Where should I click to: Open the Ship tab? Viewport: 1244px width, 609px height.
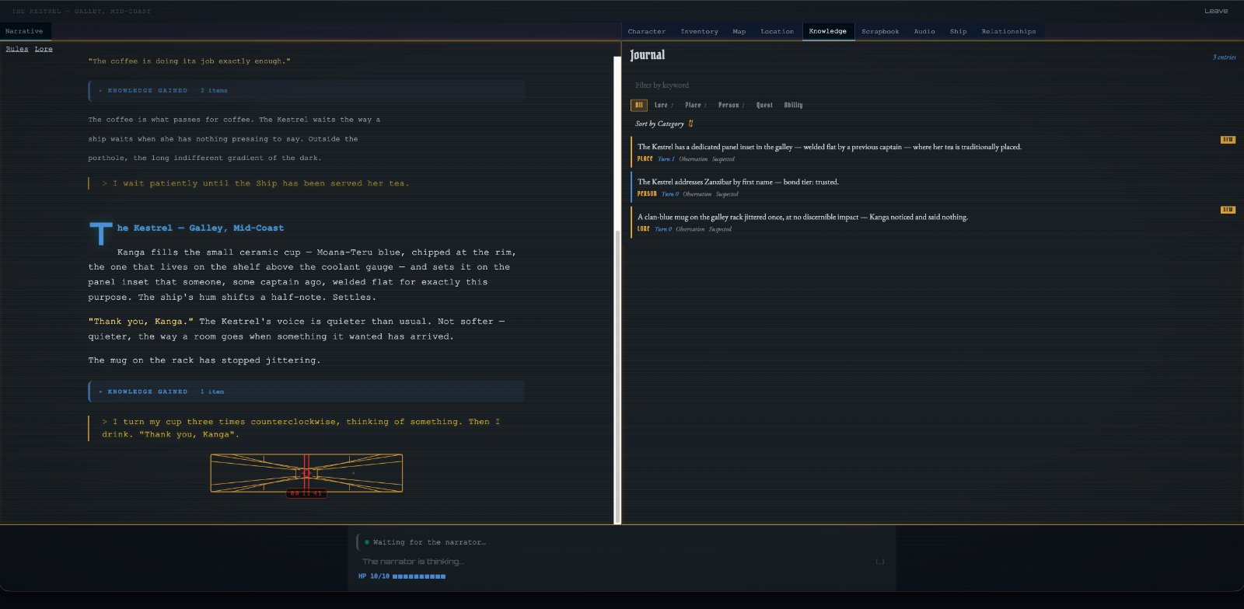[x=959, y=32]
